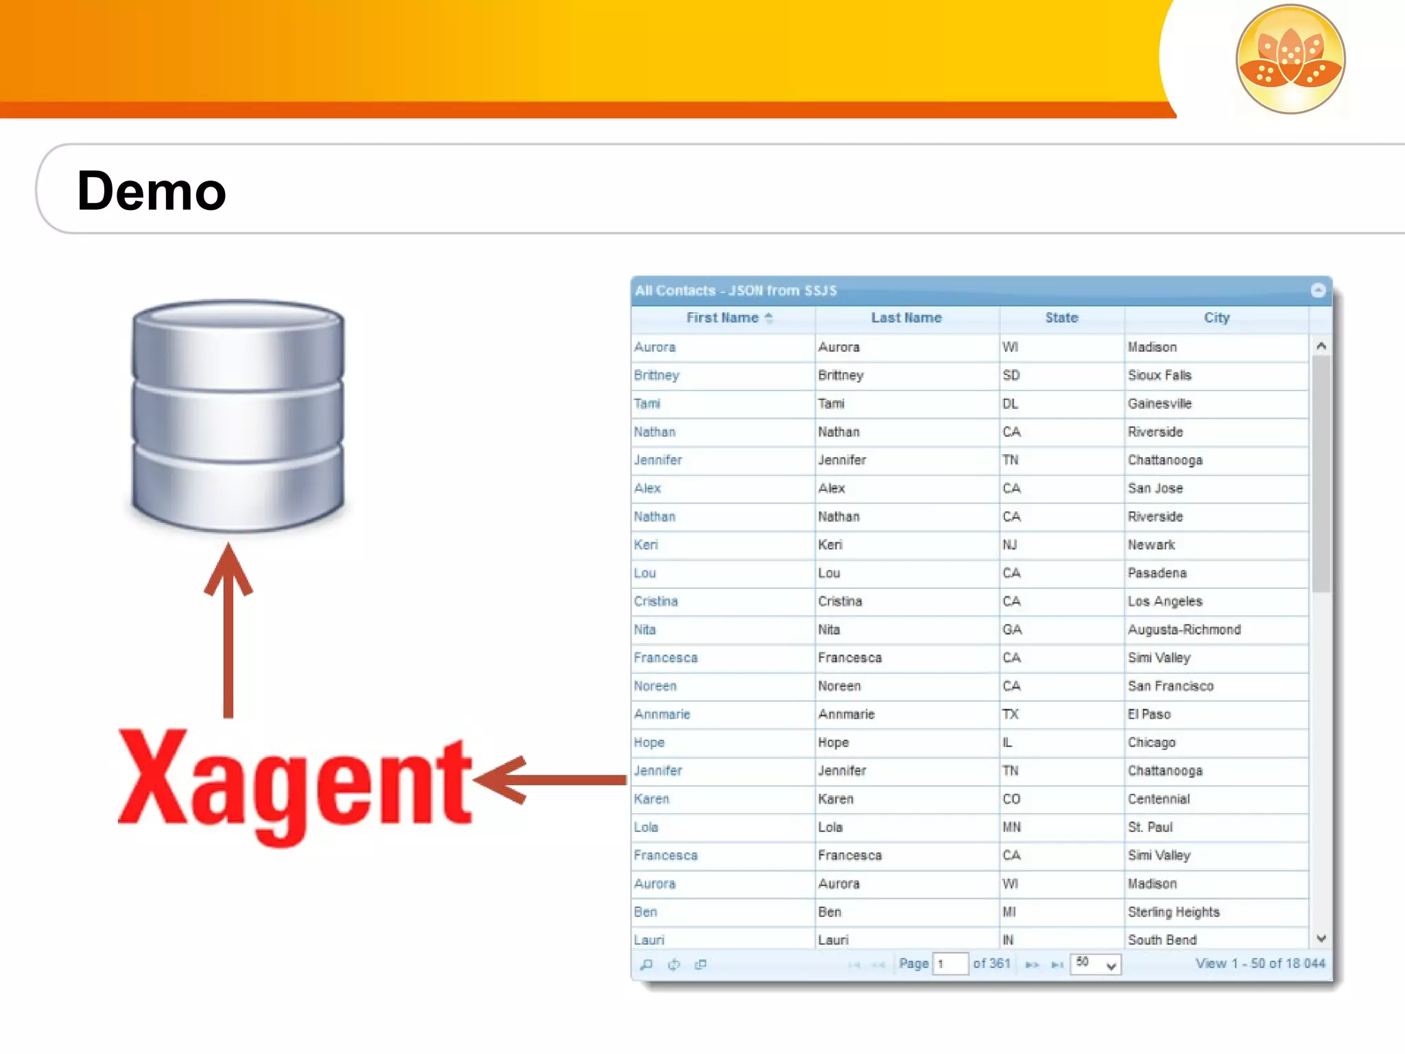Sort by the State column header

click(1061, 318)
